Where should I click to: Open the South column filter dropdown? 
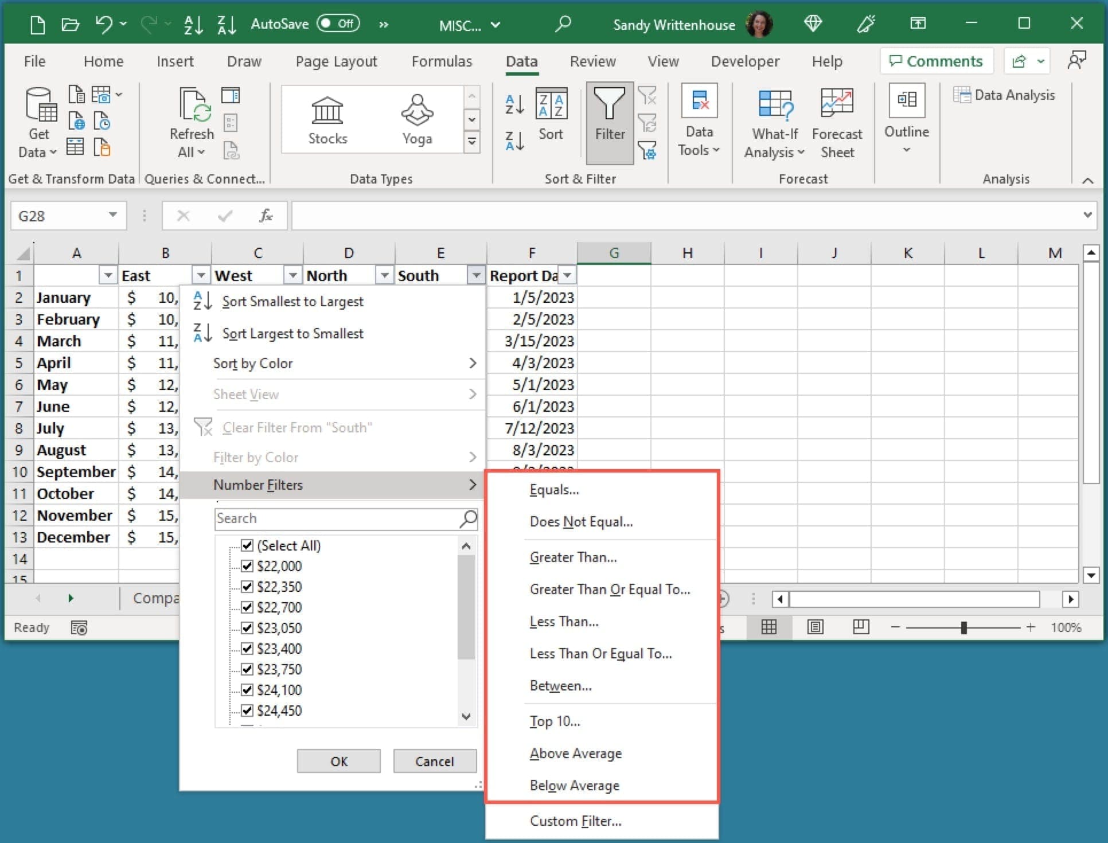(x=475, y=275)
